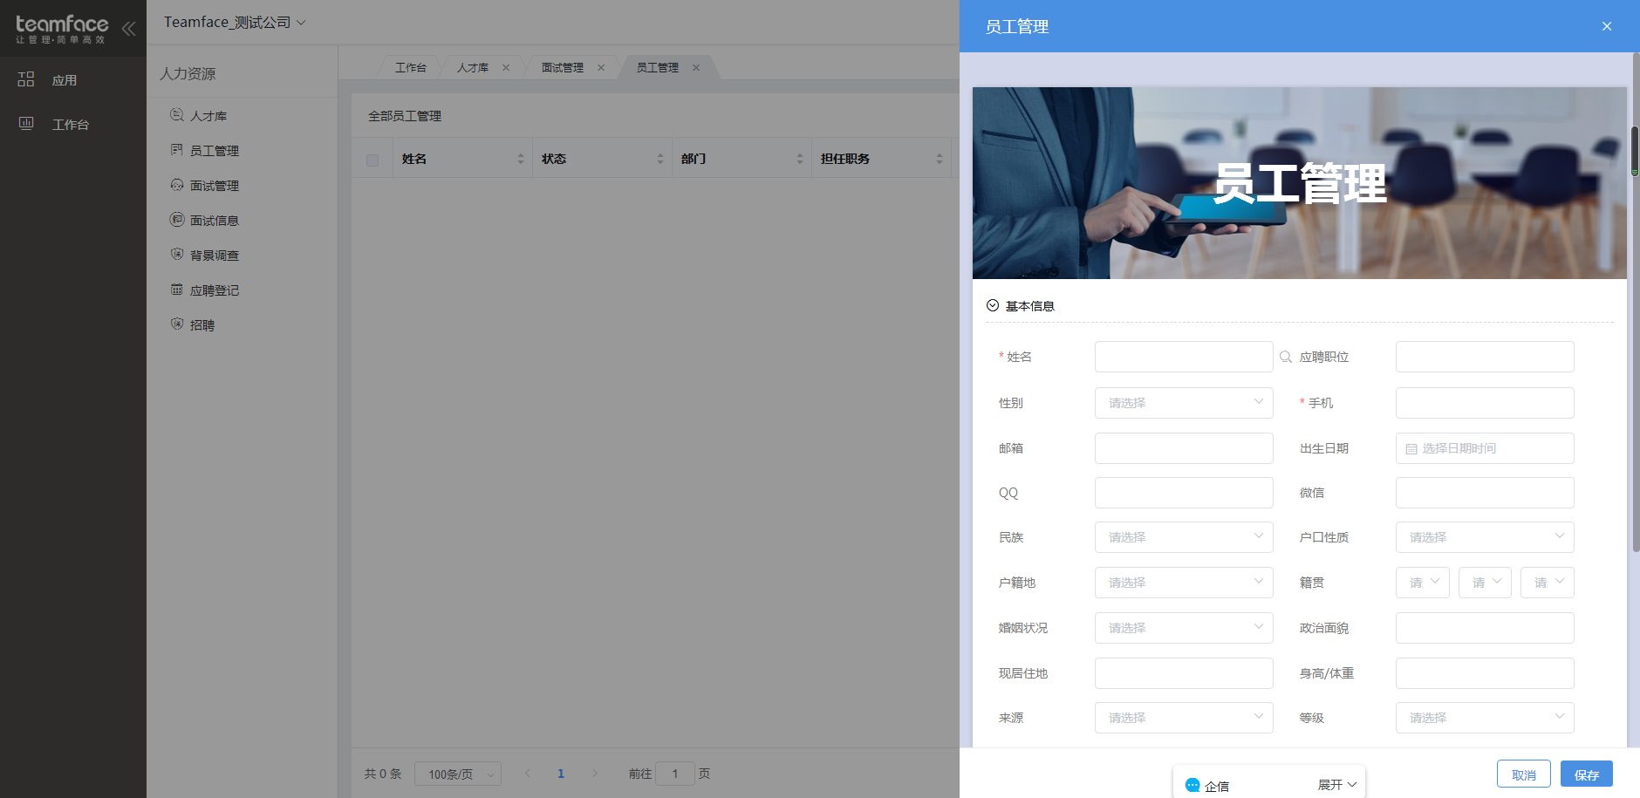This screenshot has height=798, width=1640.
Task: Open the 性别 dropdown
Action: tap(1184, 403)
